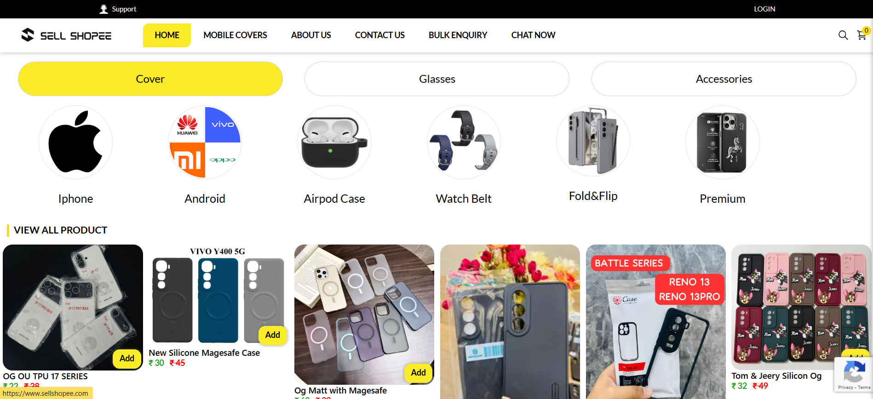Viewport: 873px width, 399px height.
Task: Open the Premium category icon
Action: 723,142
